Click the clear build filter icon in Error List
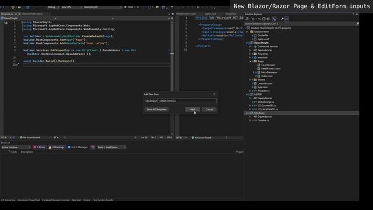This screenshot has height=210, width=373. coord(93,148)
